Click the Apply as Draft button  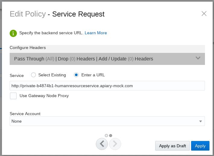click(x=172, y=146)
